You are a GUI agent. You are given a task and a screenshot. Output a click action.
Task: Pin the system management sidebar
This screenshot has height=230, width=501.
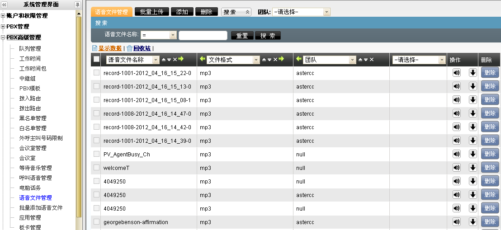[77, 5]
